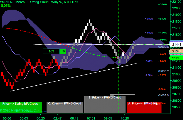Click the white ascending trendline
This screenshot has width=183, height=120.
73,77
